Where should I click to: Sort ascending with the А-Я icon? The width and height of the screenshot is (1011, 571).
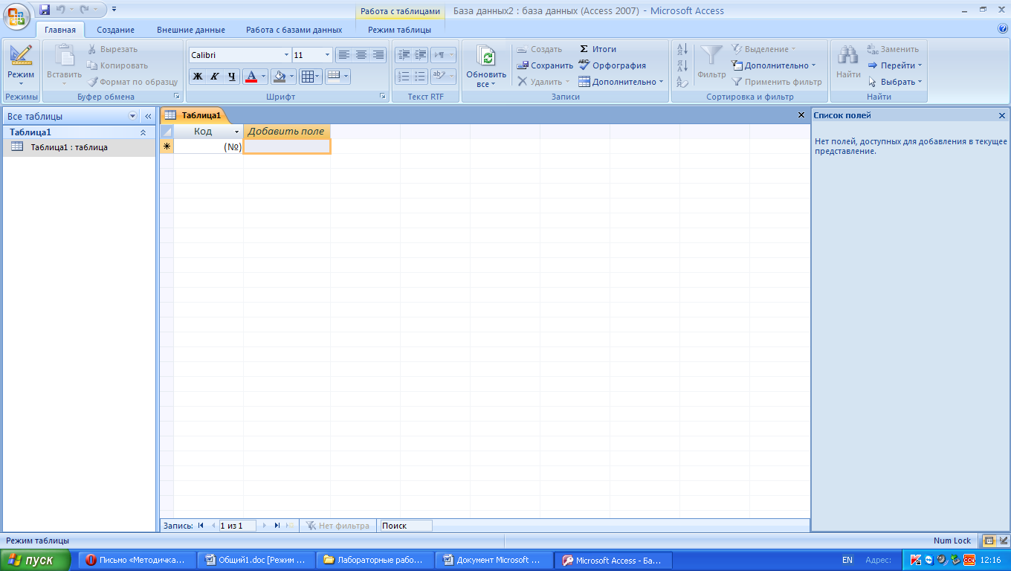(682, 50)
